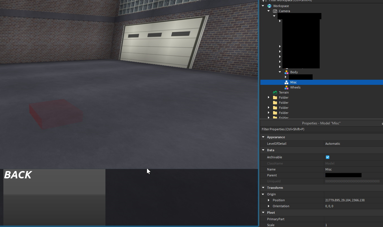Image resolution: width=383 pixels, height=227 pixels.
Task: Click the Filter Properties search field
Action: 321,129
